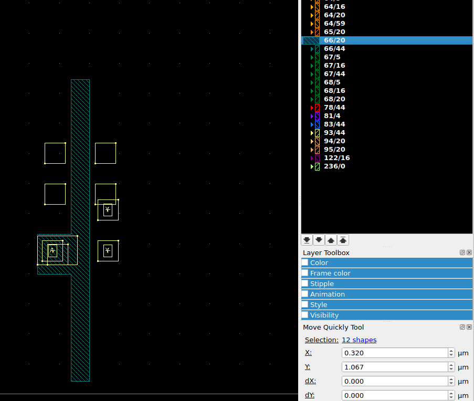Float the Move Quickly Tool panel

coord(462,326)
